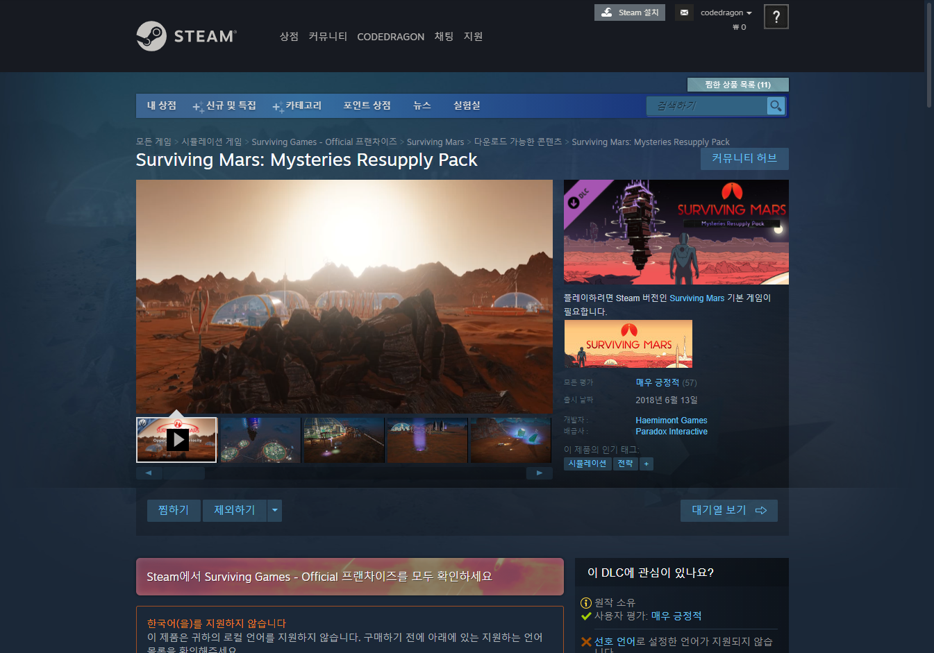Go to 시뮬레이션 게임 breadcrumb
The width and height of the screenshot is (934, 653).
211,142
